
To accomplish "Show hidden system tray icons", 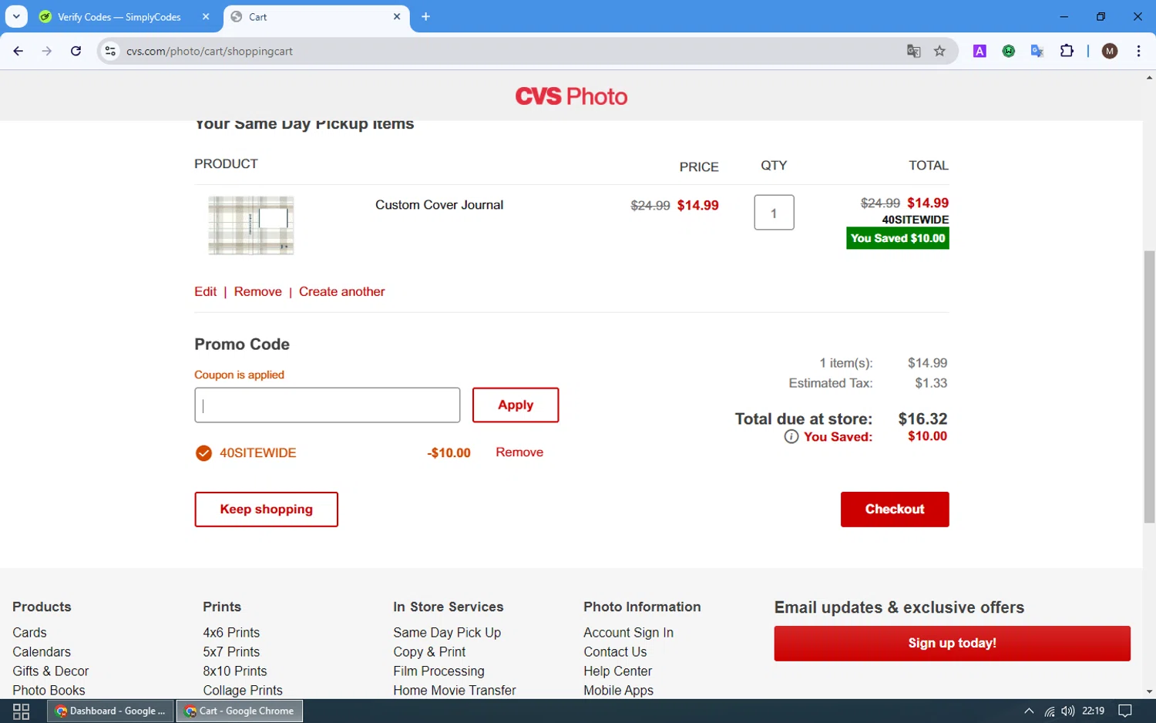I will click(x=1029, y=711).
